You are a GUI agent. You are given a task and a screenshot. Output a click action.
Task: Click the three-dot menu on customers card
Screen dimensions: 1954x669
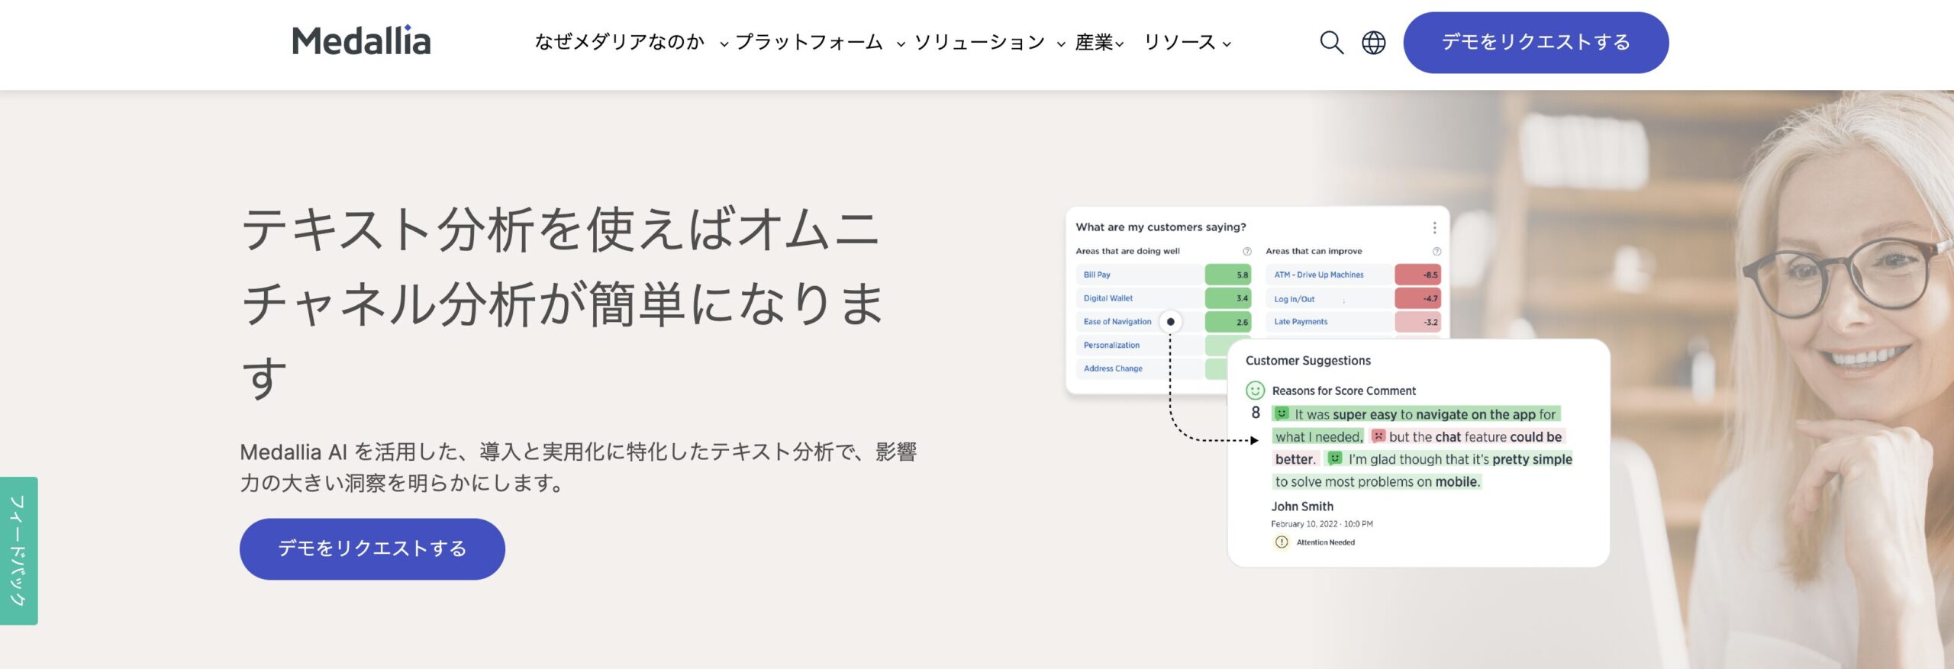coord(1434,227)
